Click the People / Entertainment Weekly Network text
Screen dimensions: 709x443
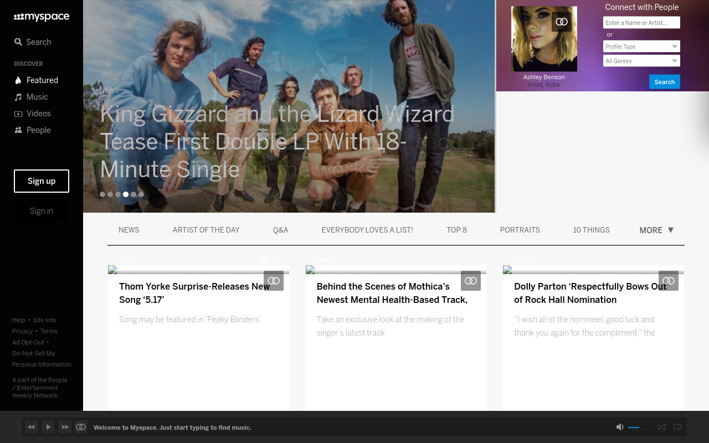[40, 388]
